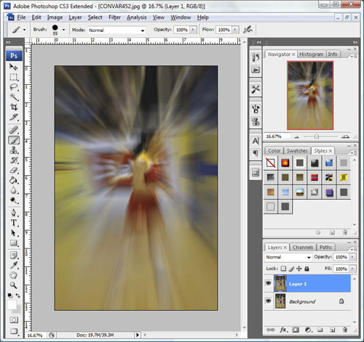Create a new layer
Screen dimensions: 364x342
pos(333,330)
